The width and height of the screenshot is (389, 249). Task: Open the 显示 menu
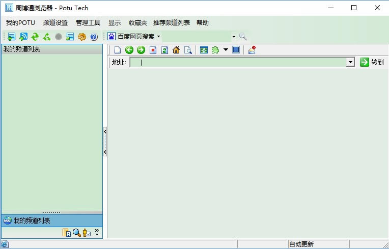tap(115, 23)
